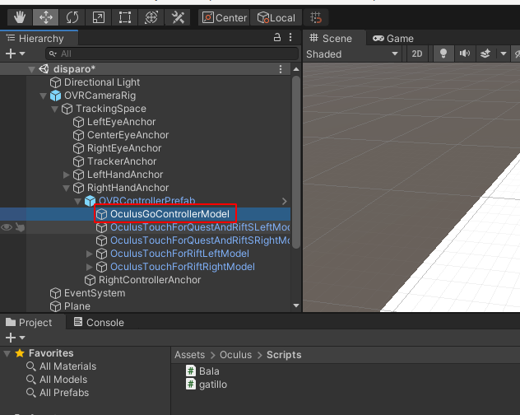Select the Hand tool
This screenshot has width=520, height=415.
19,17
